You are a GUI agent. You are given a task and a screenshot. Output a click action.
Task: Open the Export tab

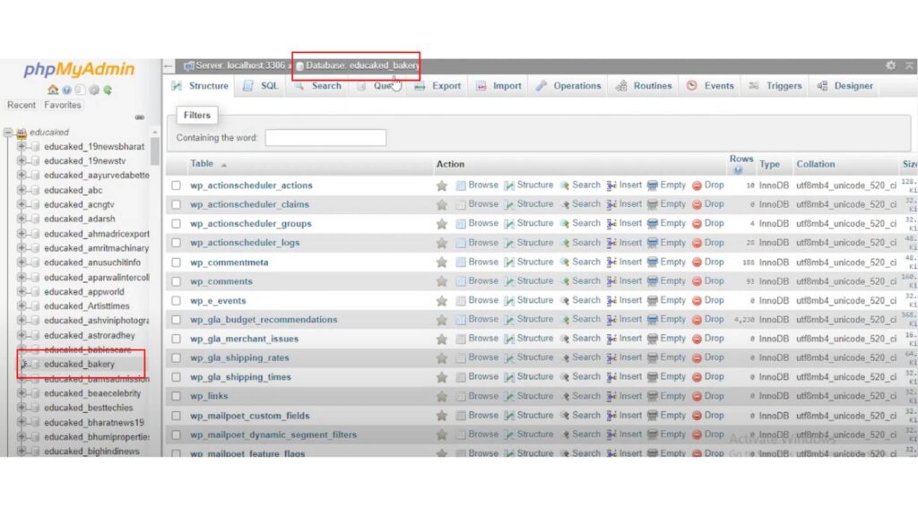point(437,86)
